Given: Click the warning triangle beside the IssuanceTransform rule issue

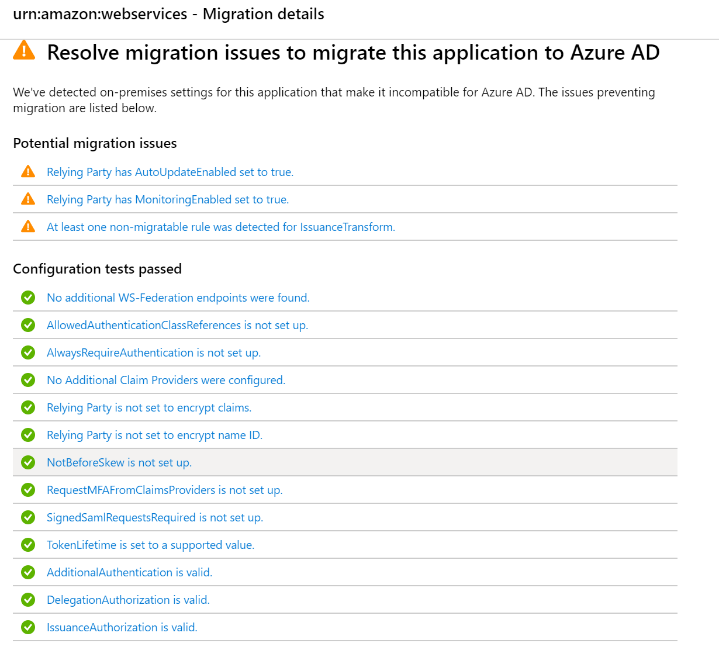Looking at the screenshot, I should pos(27,226).
